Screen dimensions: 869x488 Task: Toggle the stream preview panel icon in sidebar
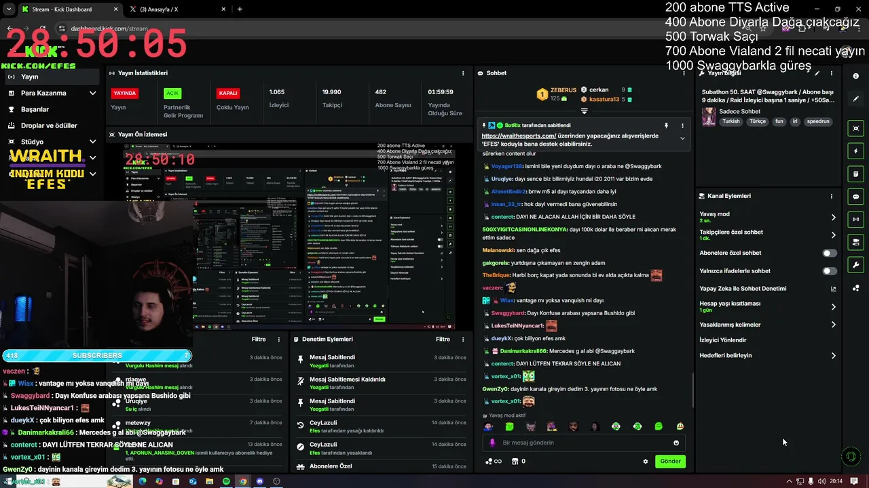(856, 128)
